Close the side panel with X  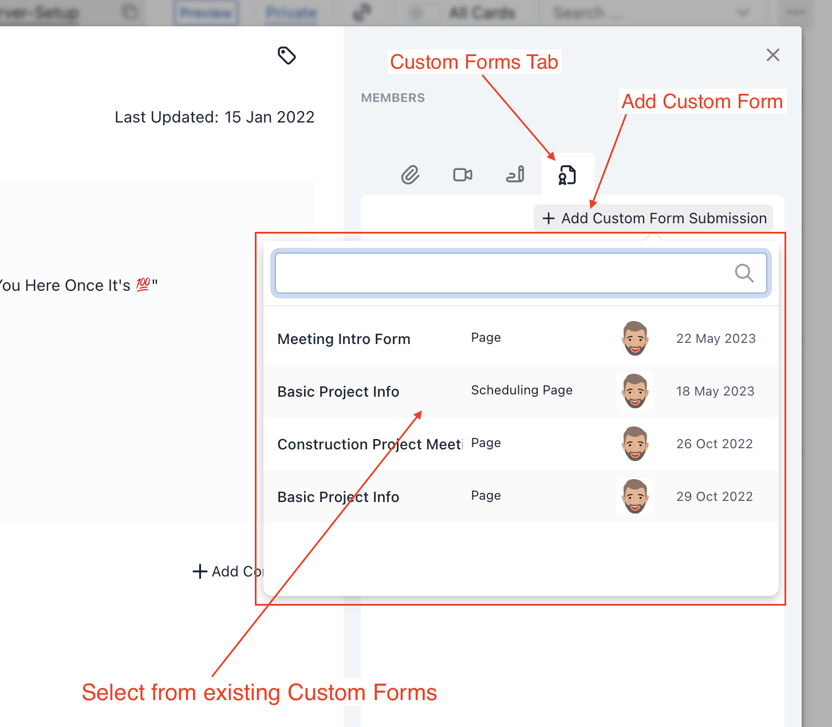click(x=773, y=55)
